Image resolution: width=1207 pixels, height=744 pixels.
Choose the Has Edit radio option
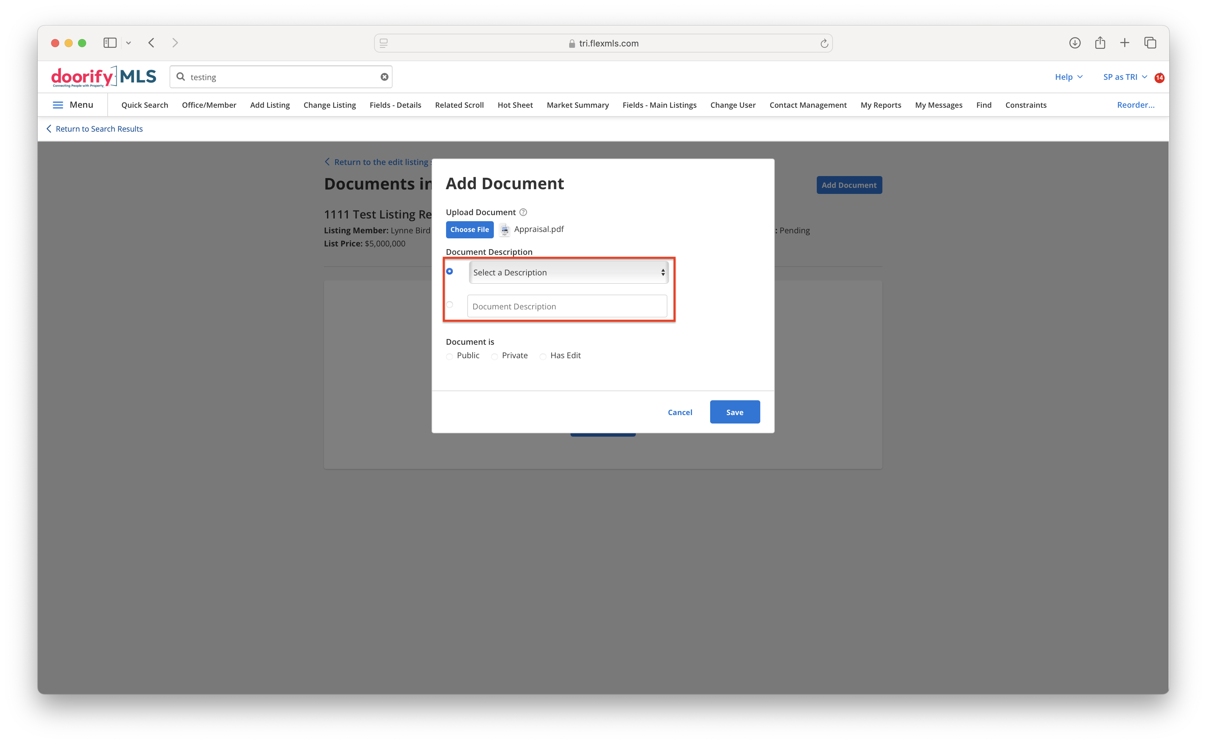(x=543, y=356)
